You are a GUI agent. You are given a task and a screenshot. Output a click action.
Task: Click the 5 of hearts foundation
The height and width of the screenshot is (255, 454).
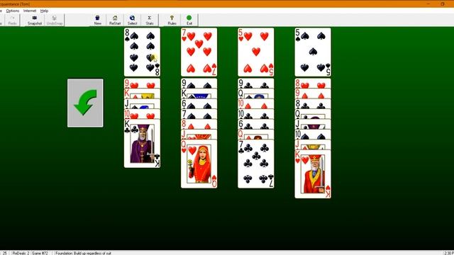[x=255, y=52]
